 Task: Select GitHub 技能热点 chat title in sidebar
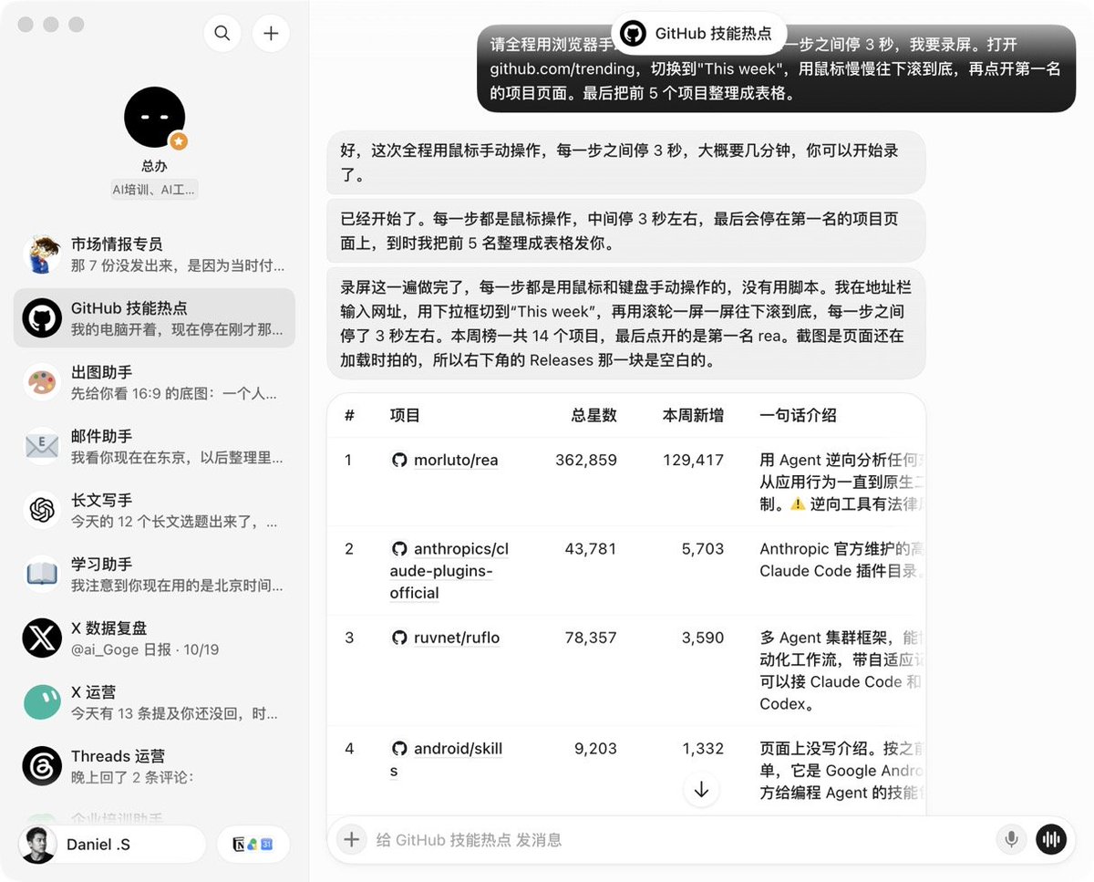(x=129, y=308)
